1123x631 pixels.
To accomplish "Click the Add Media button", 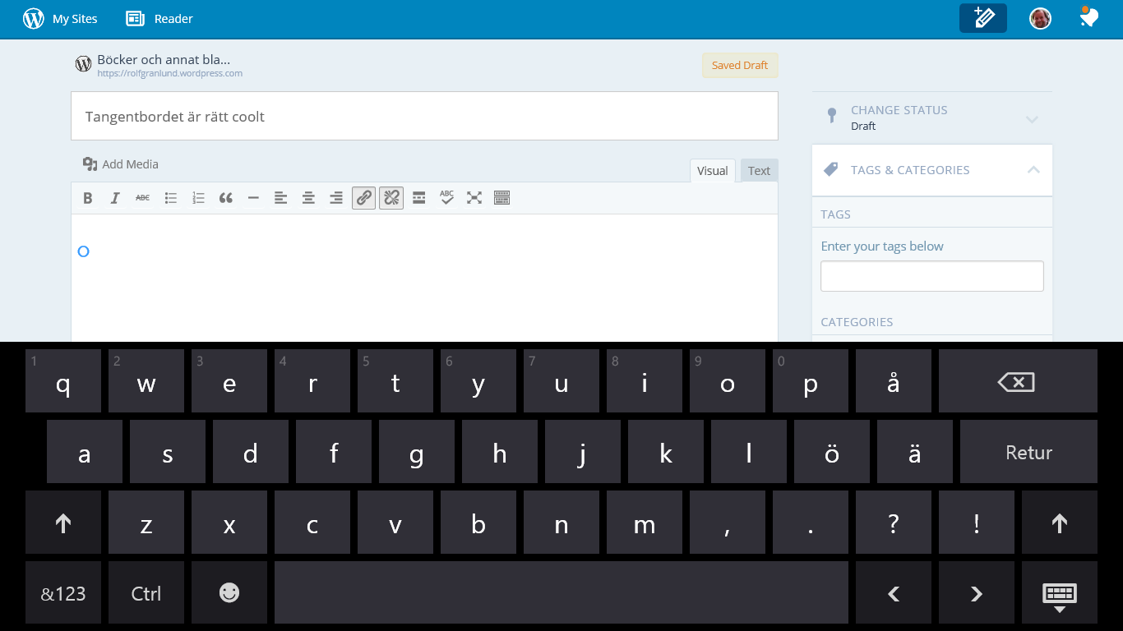I will click(x=121, y=164).
